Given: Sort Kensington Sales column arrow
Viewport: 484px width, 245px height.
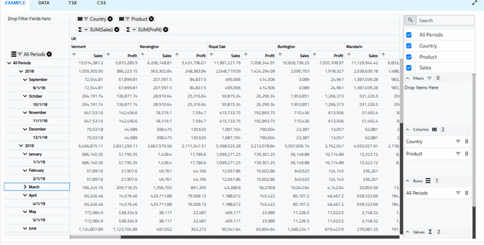Looking at the screenshot, I should (143, 55).
